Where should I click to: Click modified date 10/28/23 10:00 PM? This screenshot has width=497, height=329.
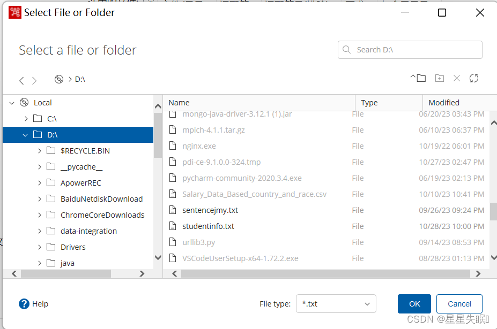pos(451,226)
